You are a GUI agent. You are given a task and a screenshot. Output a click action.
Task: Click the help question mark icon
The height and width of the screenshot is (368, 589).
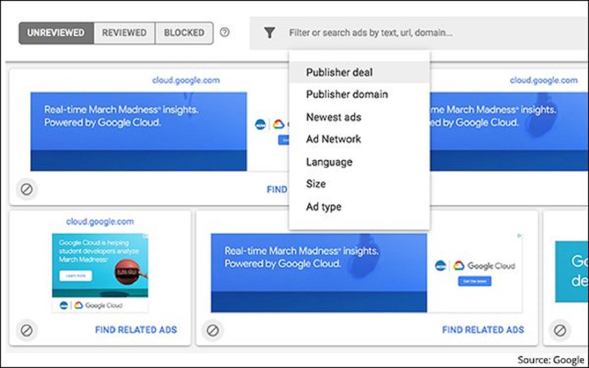click(225, 33)
